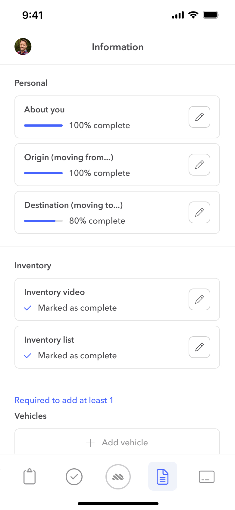
Task: Tap Required to add at least 1
Action: pyautogui.click(x=64, y=400)
